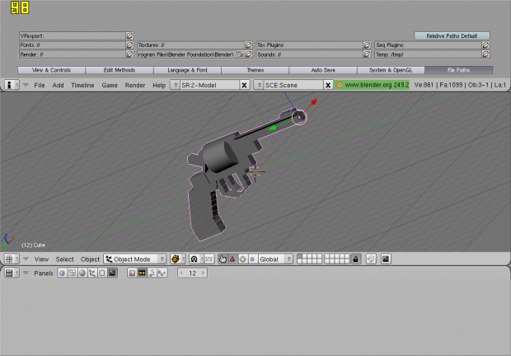Click the Temp: /tmp/ path field
Screen dimensions: 511x356
click(429, 54)
